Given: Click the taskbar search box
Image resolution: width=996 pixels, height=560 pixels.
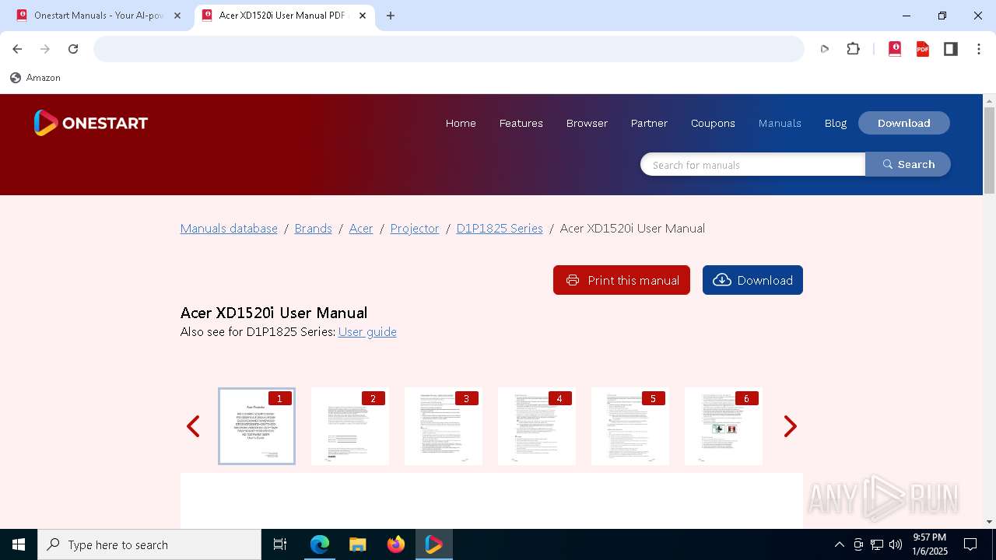Looking at the screenshot, I should click(x=149, y=544).
